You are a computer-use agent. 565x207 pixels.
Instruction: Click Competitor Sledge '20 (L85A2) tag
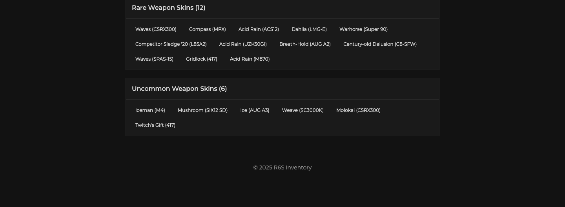point(171,44)
